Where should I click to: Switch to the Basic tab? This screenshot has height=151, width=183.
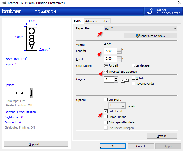point(77,21)
